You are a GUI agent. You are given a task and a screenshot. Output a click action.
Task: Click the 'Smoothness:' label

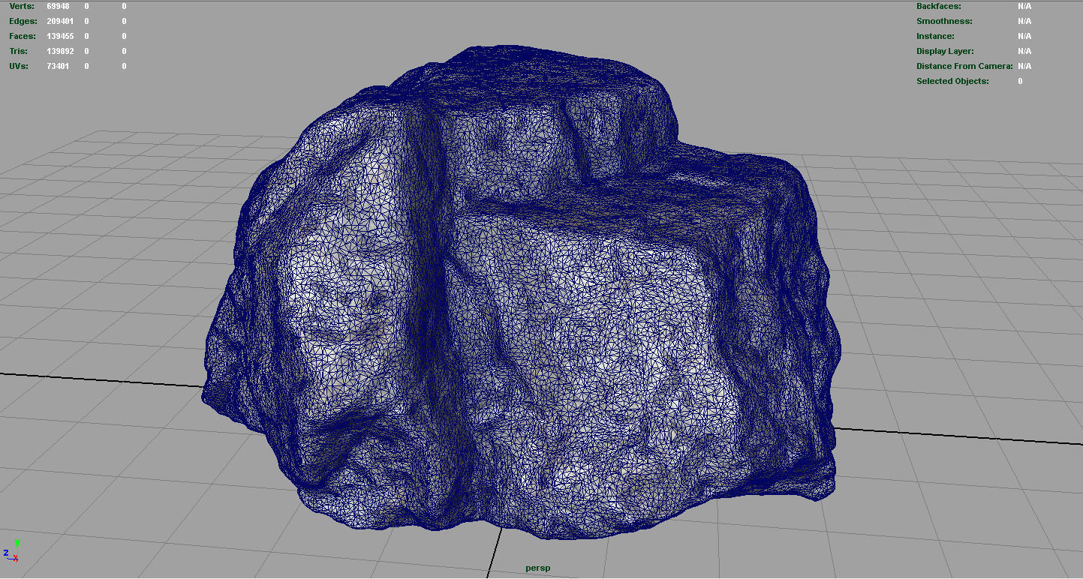pyautogui.click(x=944, y=21)
